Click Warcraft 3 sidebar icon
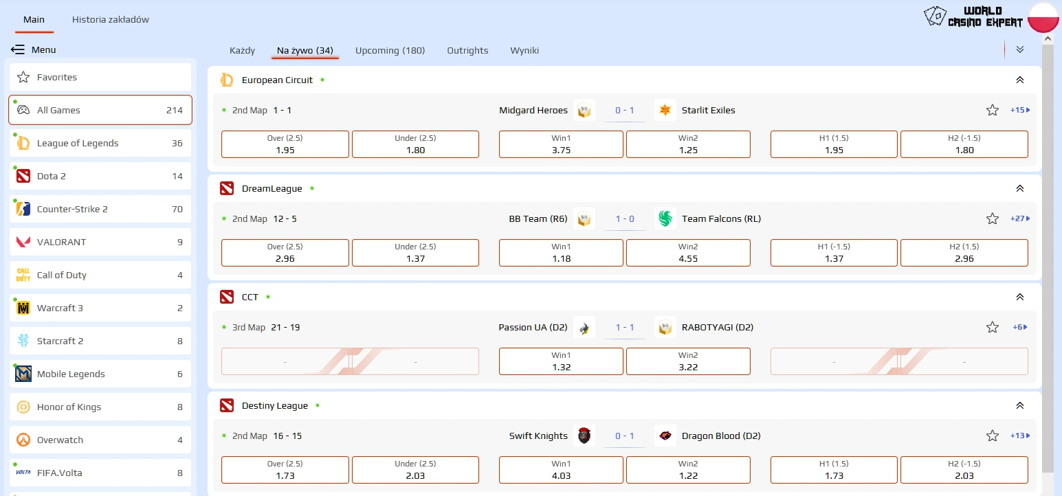 [x=23, y=308]
